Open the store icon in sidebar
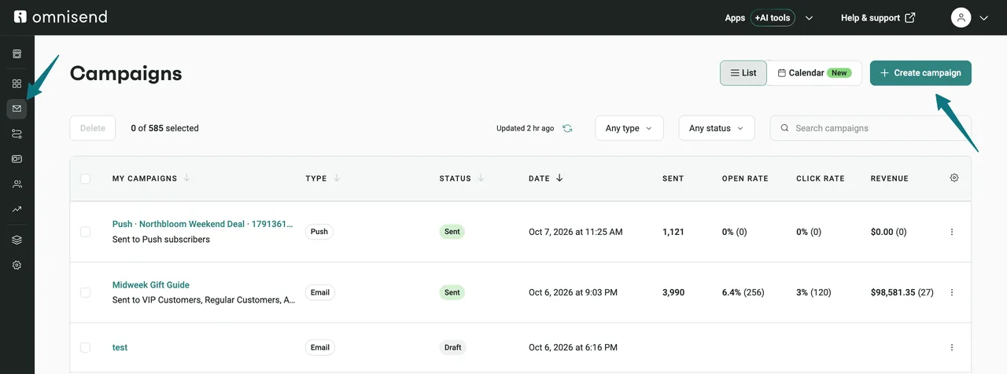 pyautogui.click(x=17, y=53)
